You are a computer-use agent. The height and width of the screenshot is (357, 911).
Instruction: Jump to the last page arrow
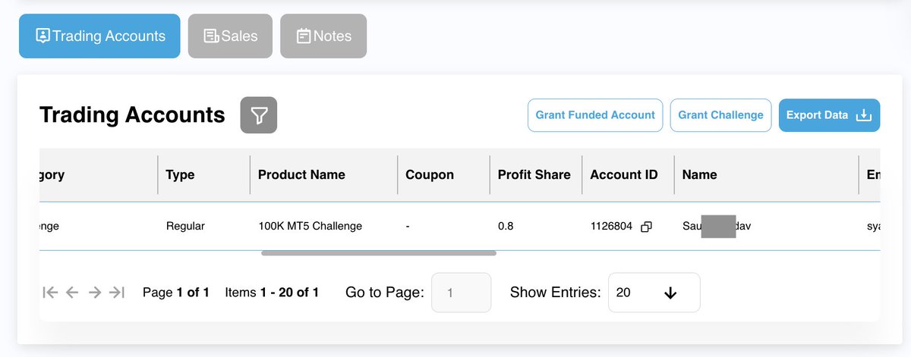click(117, 293)
